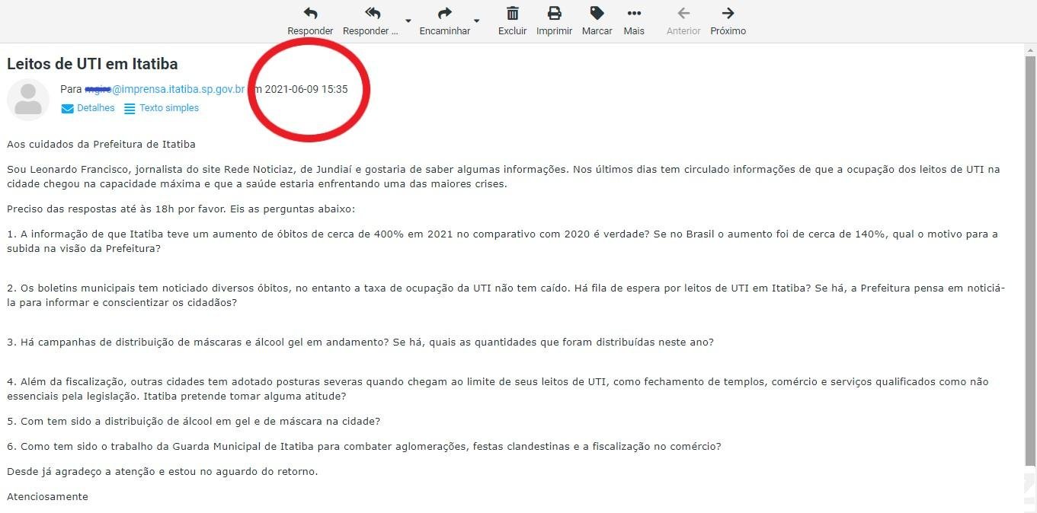Forward the message with the Encaminhar icon

[444, 14]
